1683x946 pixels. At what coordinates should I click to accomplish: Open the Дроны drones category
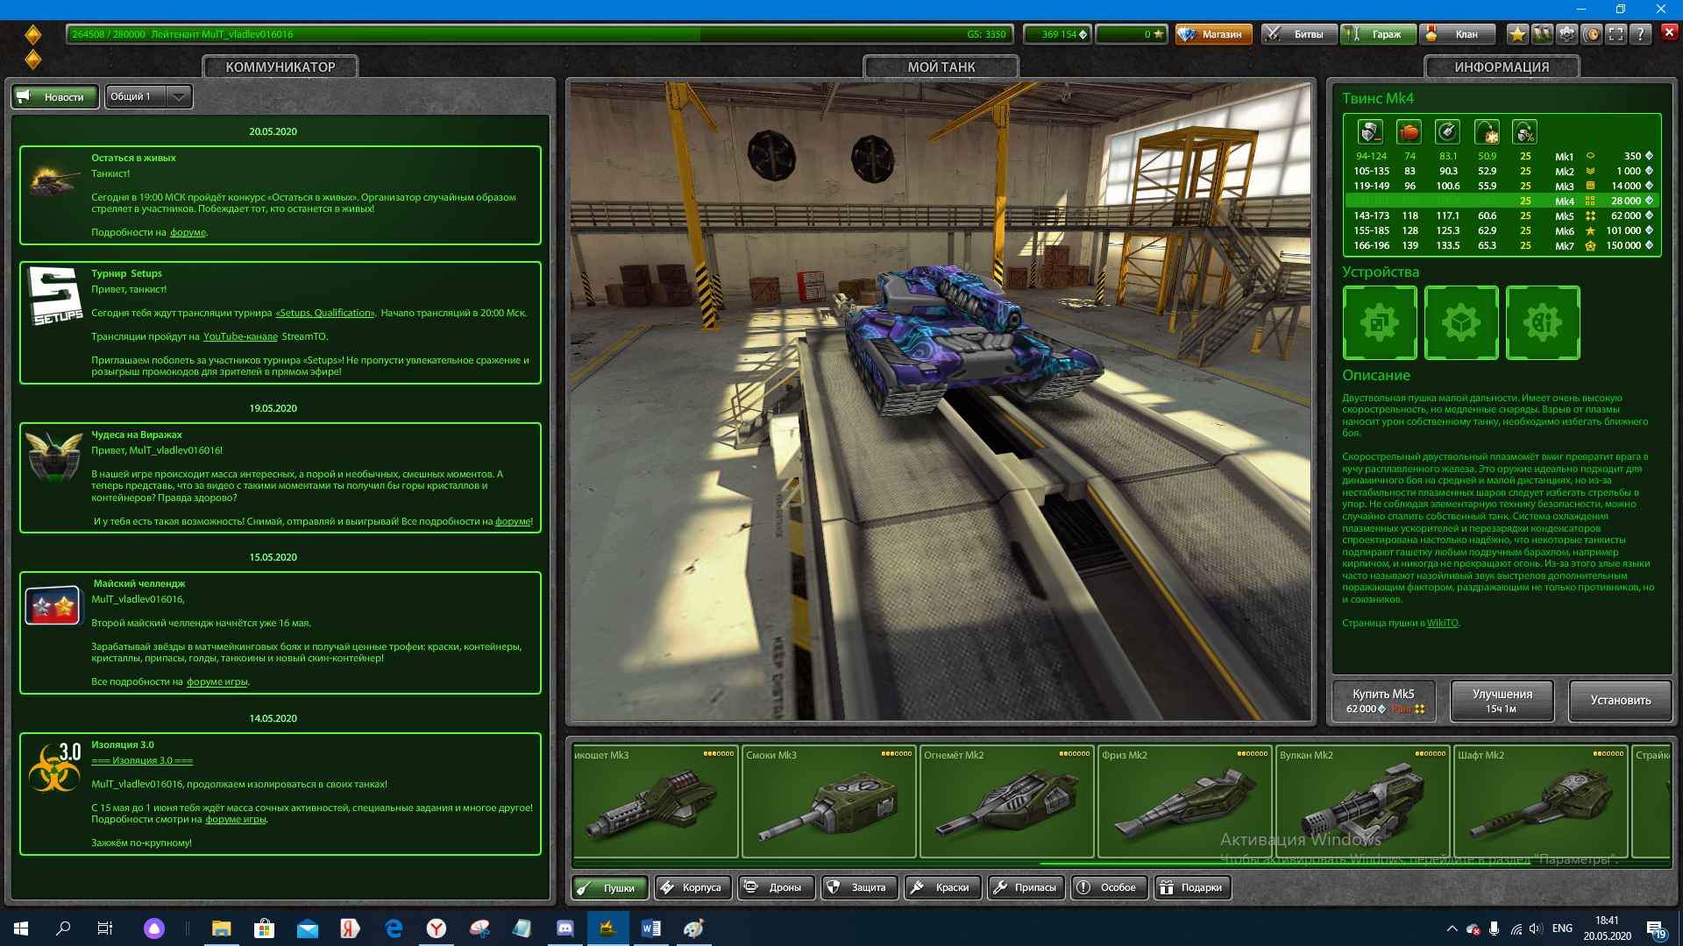point(775,887)
